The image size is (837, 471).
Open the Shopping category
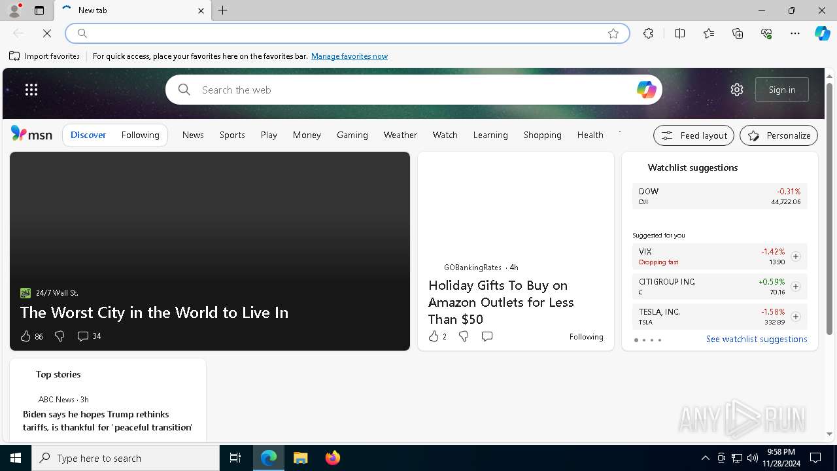[542, 135]
